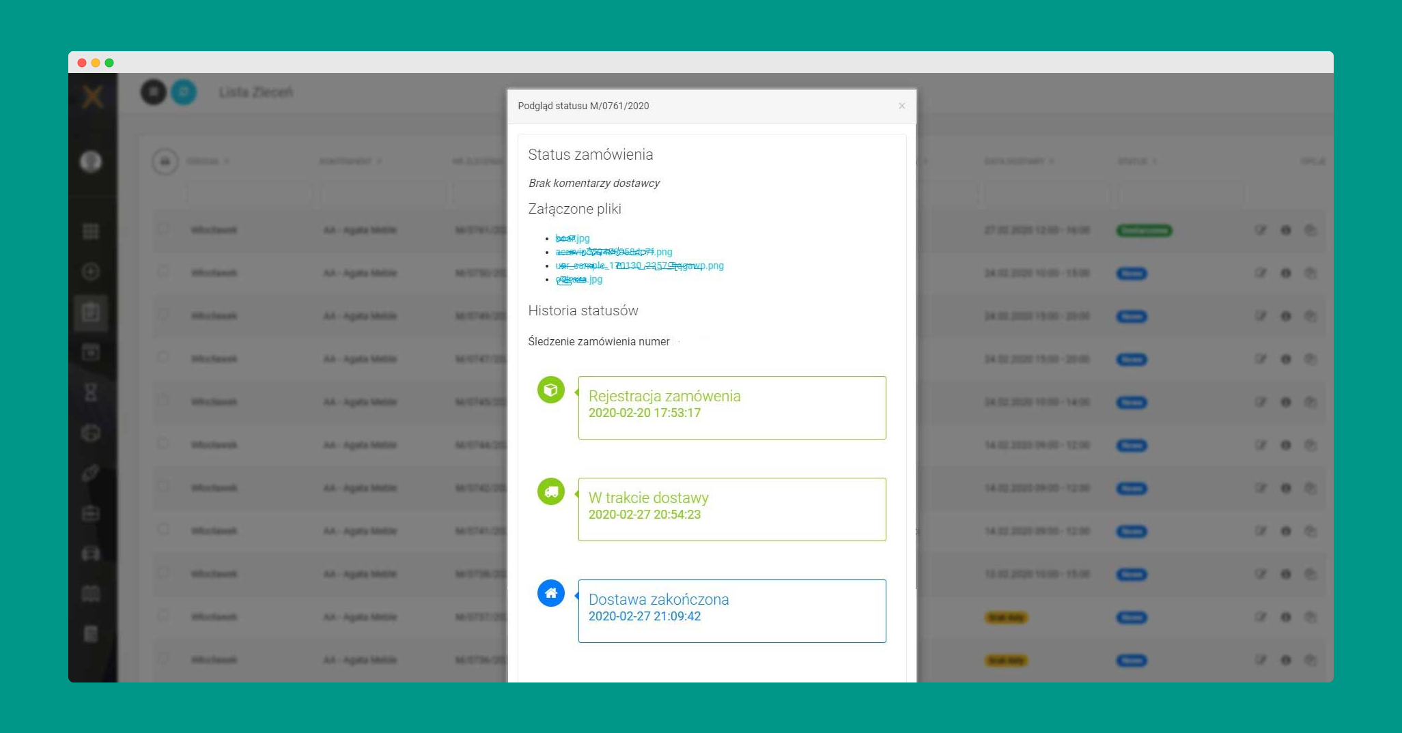
Task: Click the Historia statusów heading
Action: (x=583, y=311)
